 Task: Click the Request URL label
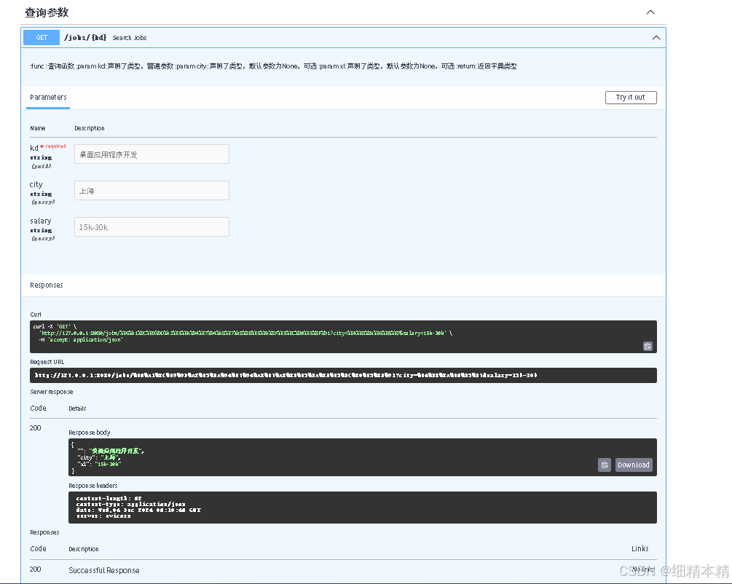coord(47,362)
